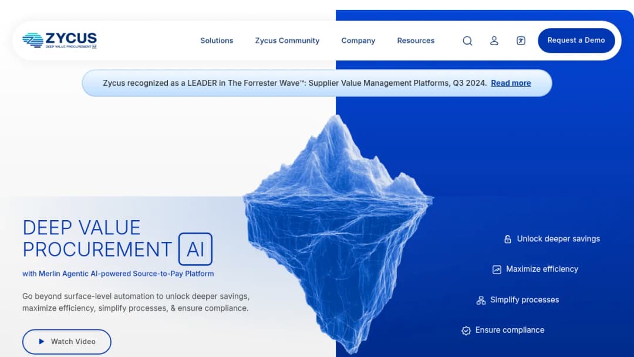Click the padlock icon beside Unlock deeper savings
Screen dimensions: 634x357
(x=507, y=240)
